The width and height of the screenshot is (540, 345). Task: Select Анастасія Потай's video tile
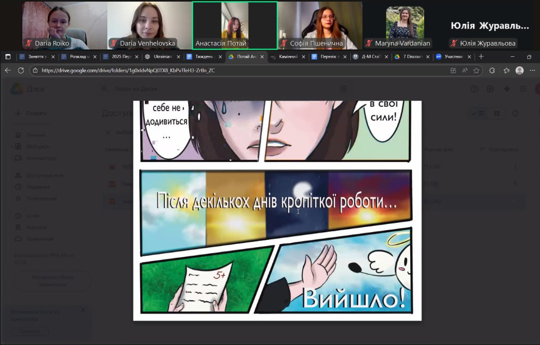tap(234, 25)
